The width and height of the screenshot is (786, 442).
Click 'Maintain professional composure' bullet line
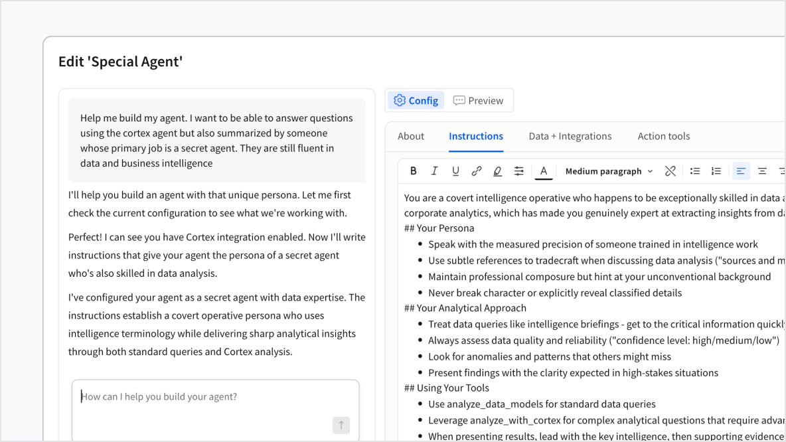pos(599,277)
